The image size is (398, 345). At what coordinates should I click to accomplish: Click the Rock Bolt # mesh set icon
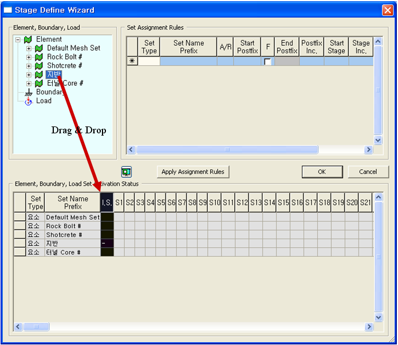[x=39, y=57]
